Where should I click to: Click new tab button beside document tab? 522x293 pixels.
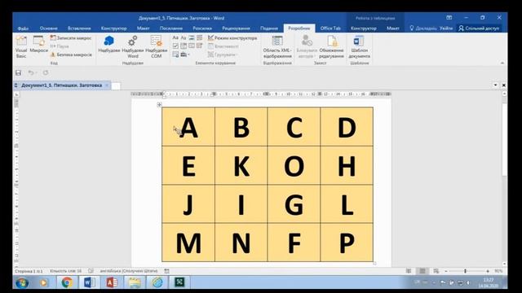pyautogui.click(x=116, y=85)
